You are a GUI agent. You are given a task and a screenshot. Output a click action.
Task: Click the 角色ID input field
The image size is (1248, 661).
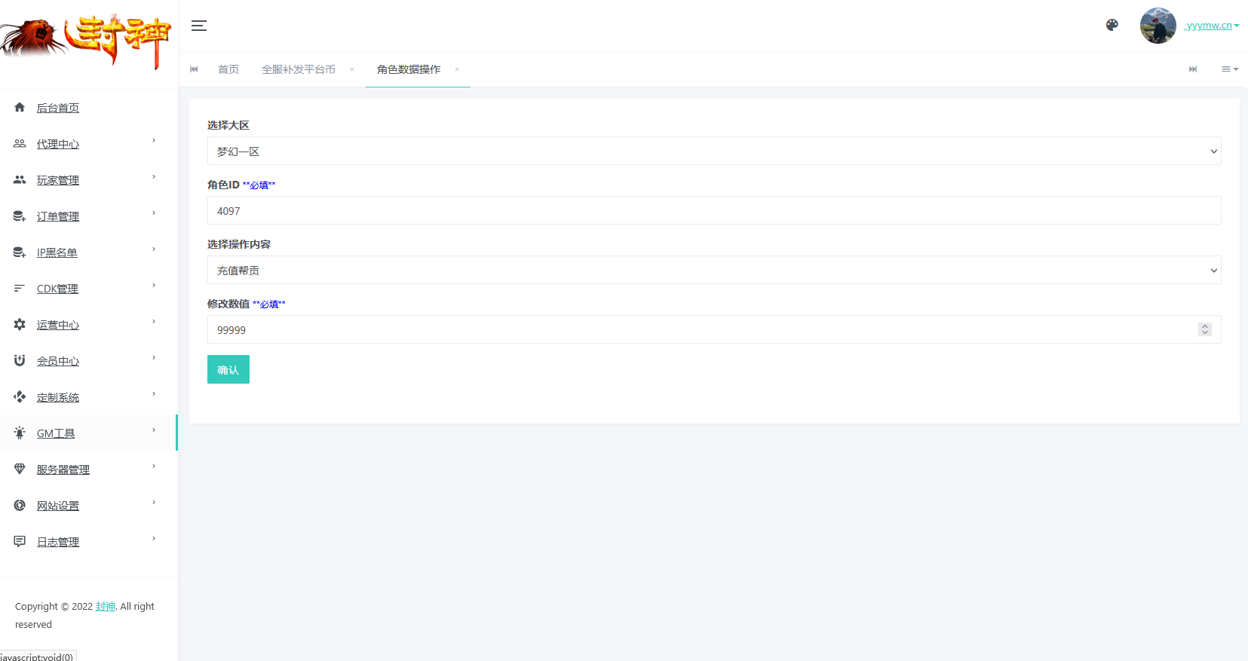coord(713,210)
